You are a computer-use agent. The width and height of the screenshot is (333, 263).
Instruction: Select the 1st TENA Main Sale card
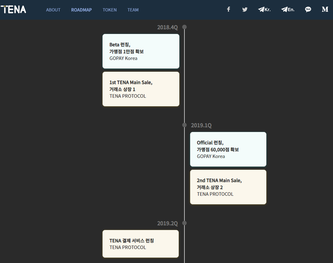tap(141, 89)
